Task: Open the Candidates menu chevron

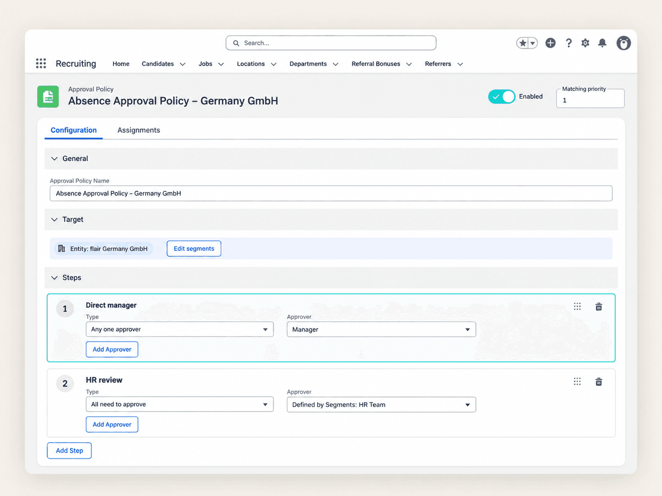Action: pos(183,64)
